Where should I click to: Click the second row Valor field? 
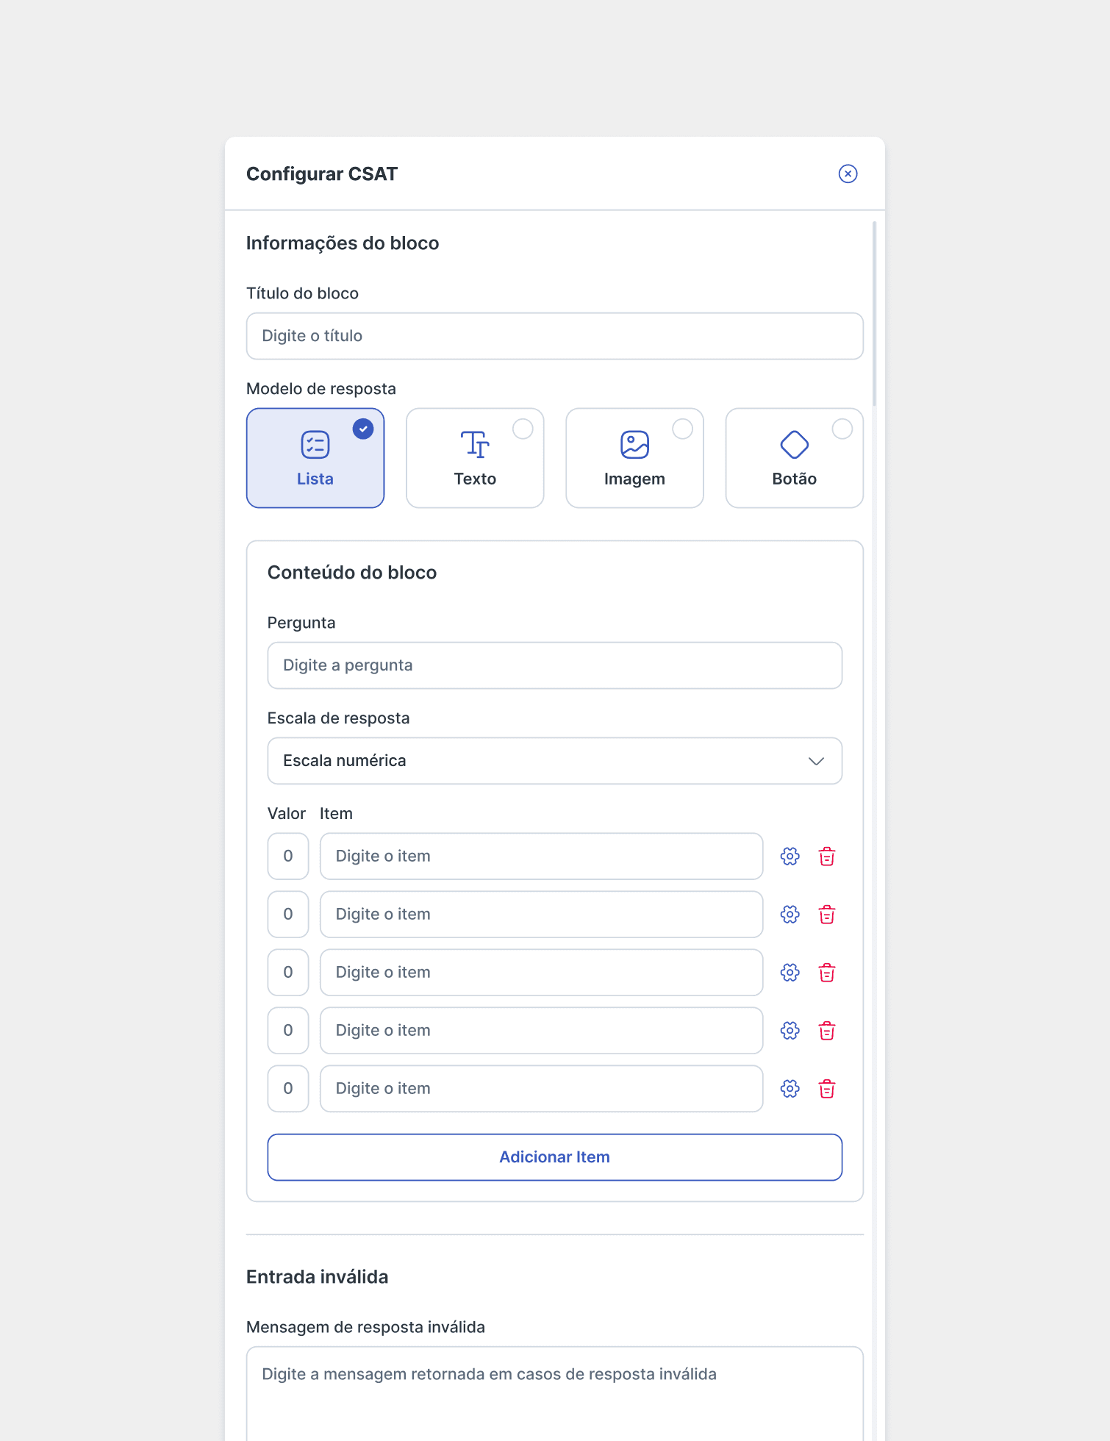pos(288,915)
